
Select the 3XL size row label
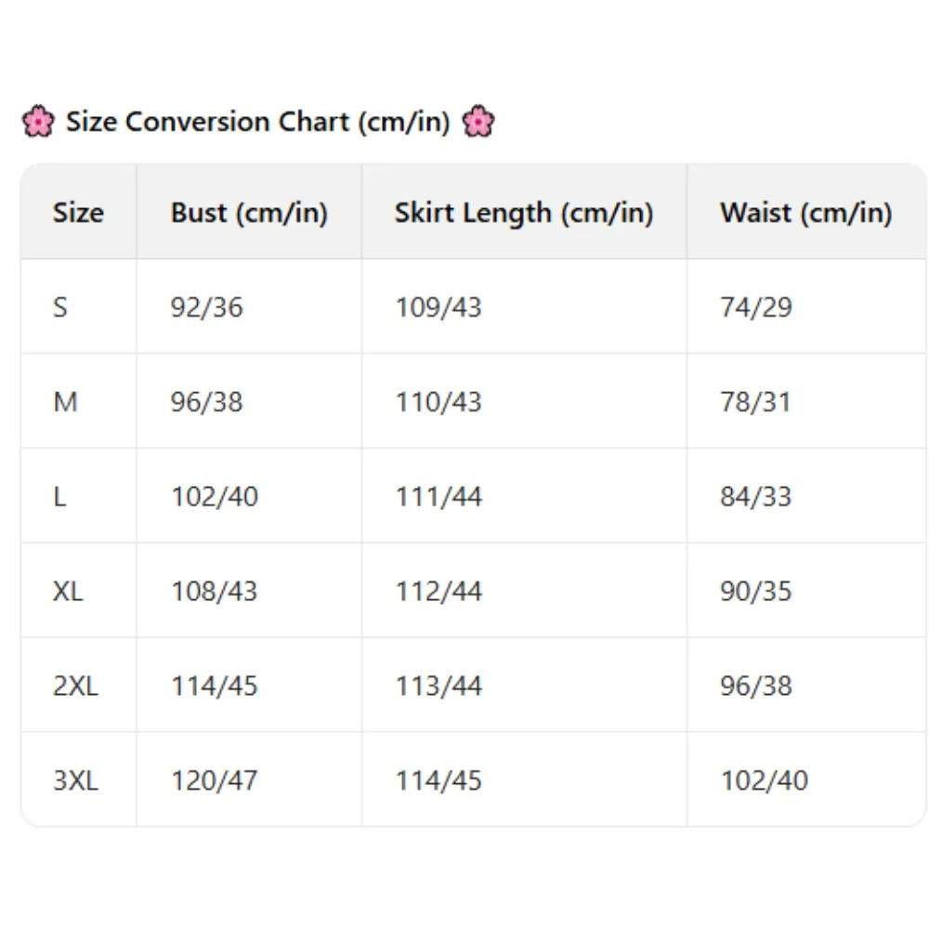coord(75,780)
